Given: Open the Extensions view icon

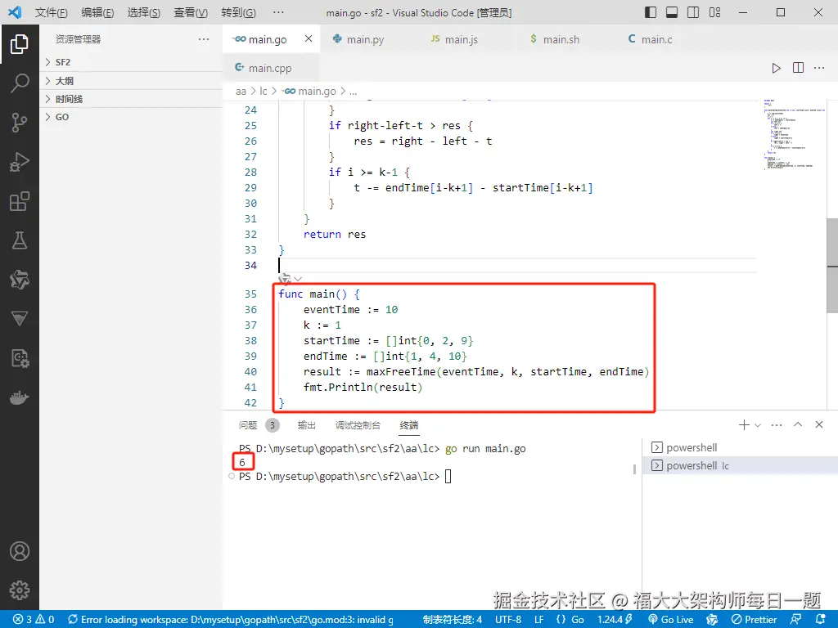Looking at the screenshot, I should click(20, 201).
